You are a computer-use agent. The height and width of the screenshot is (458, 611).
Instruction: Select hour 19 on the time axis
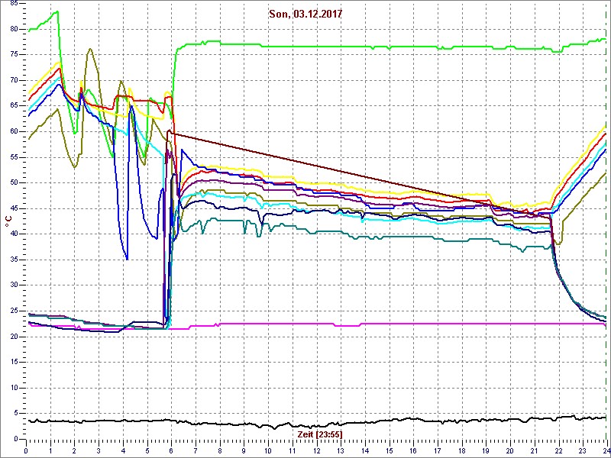486,450
